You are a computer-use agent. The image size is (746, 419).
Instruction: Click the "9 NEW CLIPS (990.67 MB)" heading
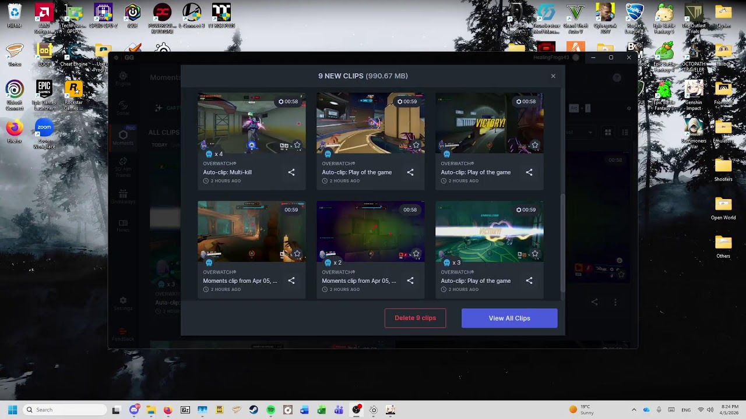(x=363, y=76)
